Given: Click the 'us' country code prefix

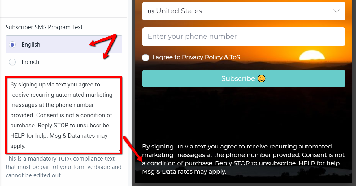Looking at the screenshot, I should click(151, 11).
